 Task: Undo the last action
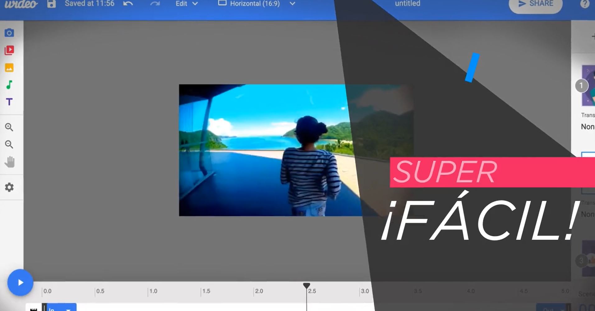tap(128, 4)
